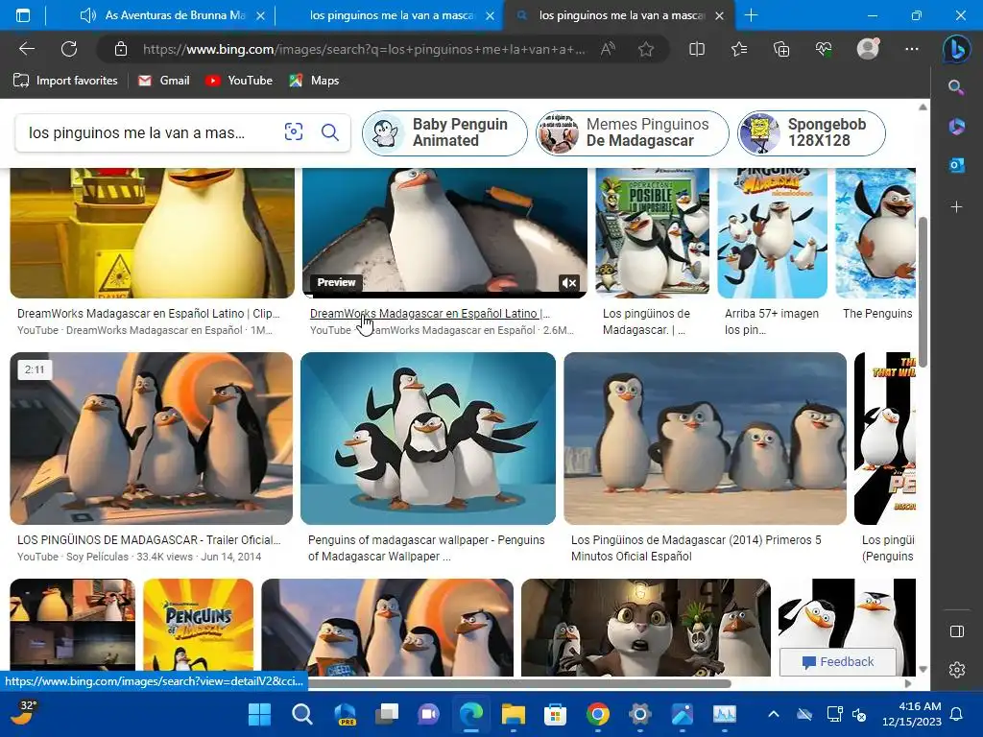This screenshot has height=737, width=983.
Task: Toggle the split screen icon
Action: (697, 49)
